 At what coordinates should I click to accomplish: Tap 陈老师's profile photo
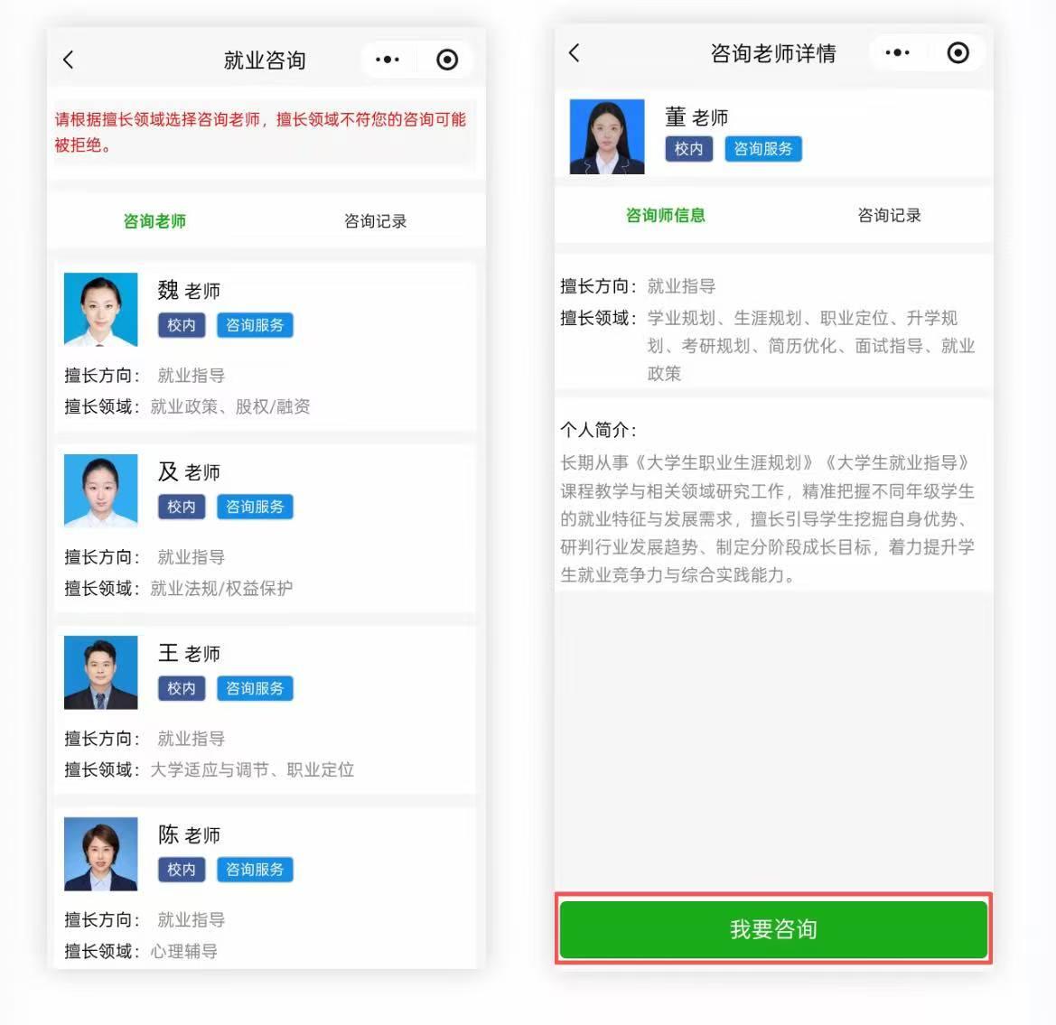(x=101, y=853)
